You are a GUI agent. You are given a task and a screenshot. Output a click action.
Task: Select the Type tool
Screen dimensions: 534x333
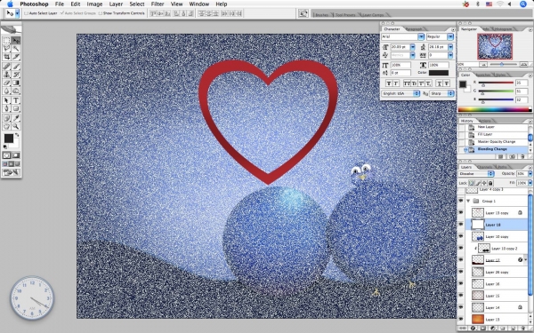point(16,100)
